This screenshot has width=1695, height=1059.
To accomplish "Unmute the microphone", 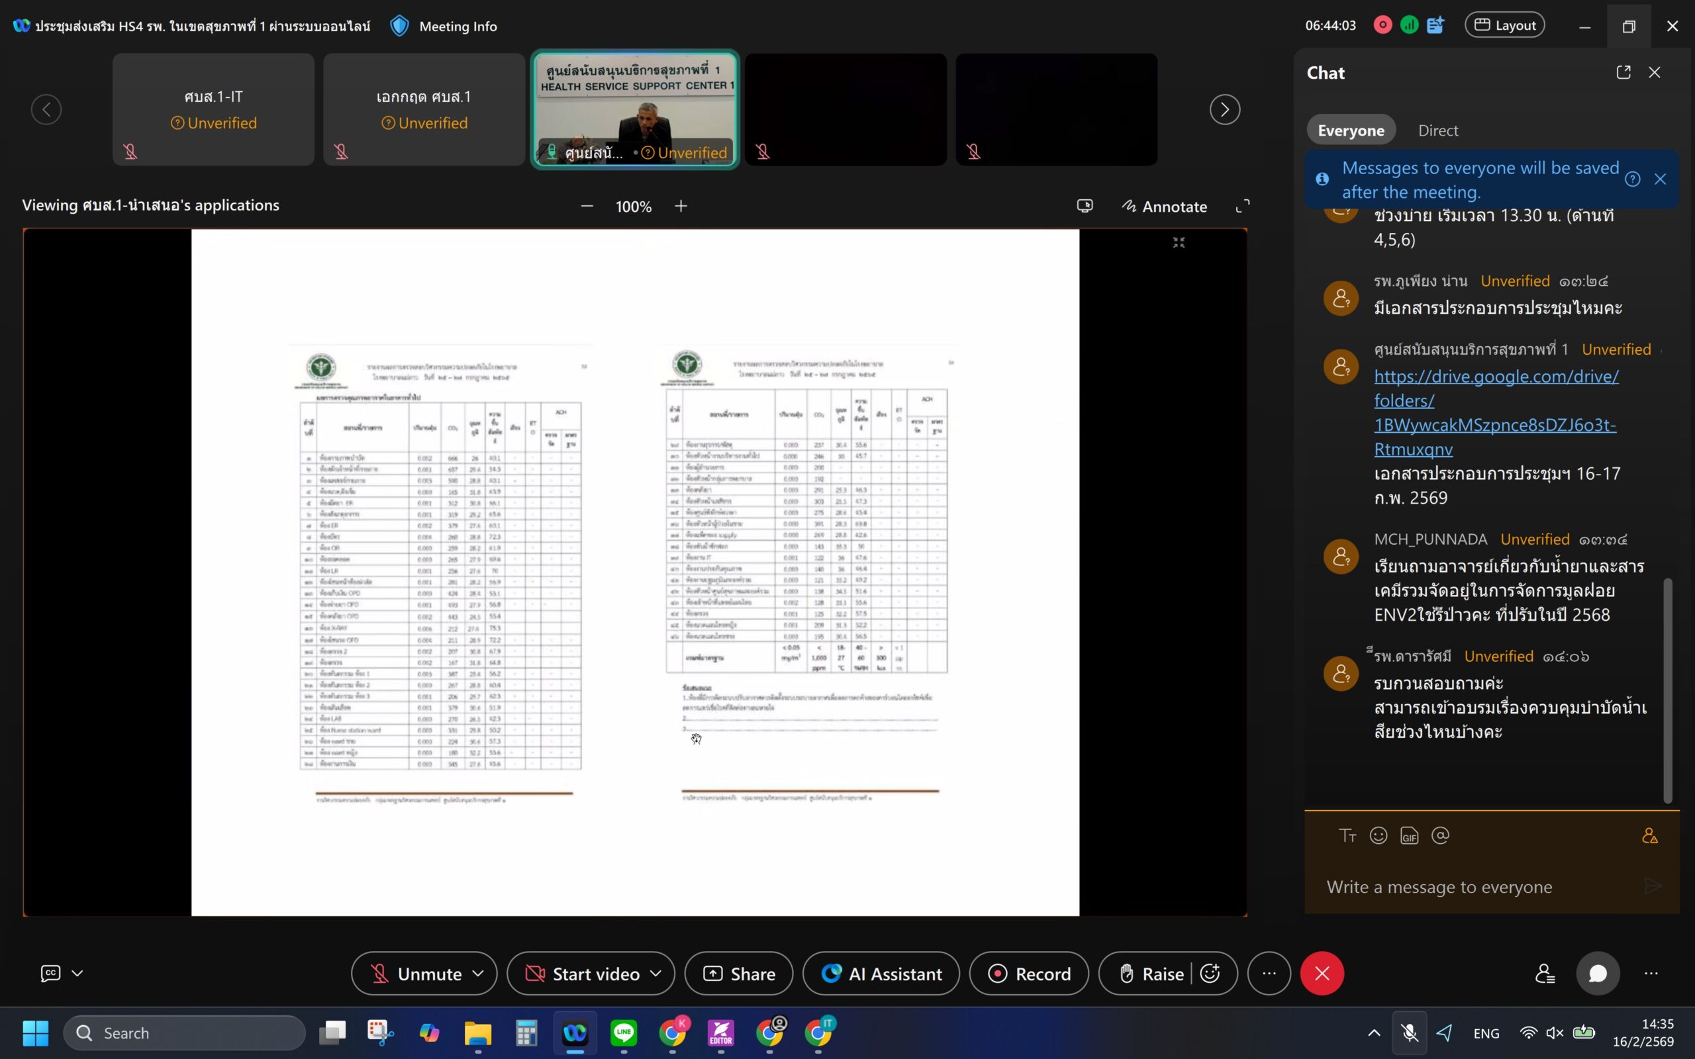I will coord(414,974).
